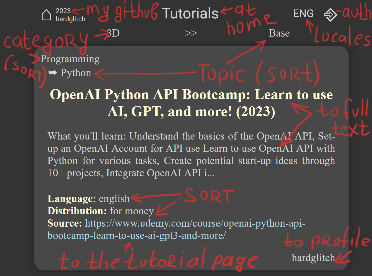Image resolution: width=372 pixels, height=276 pixels.
Task: Select the Base topic
Action: (x=279, y=33)
